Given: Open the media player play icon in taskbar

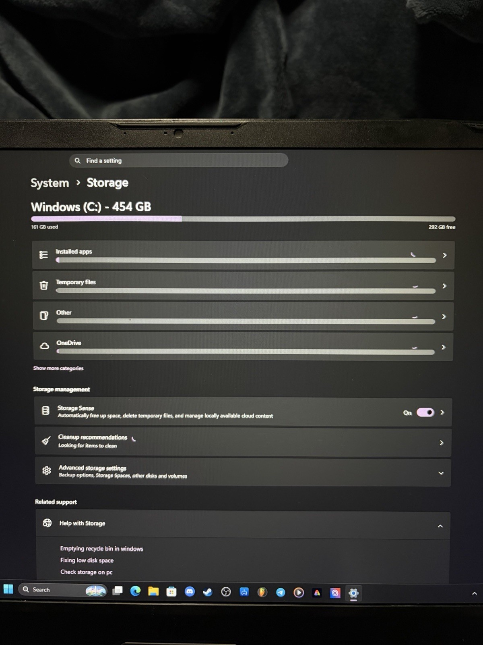Looking at the screenshot, I should (299, 592).
